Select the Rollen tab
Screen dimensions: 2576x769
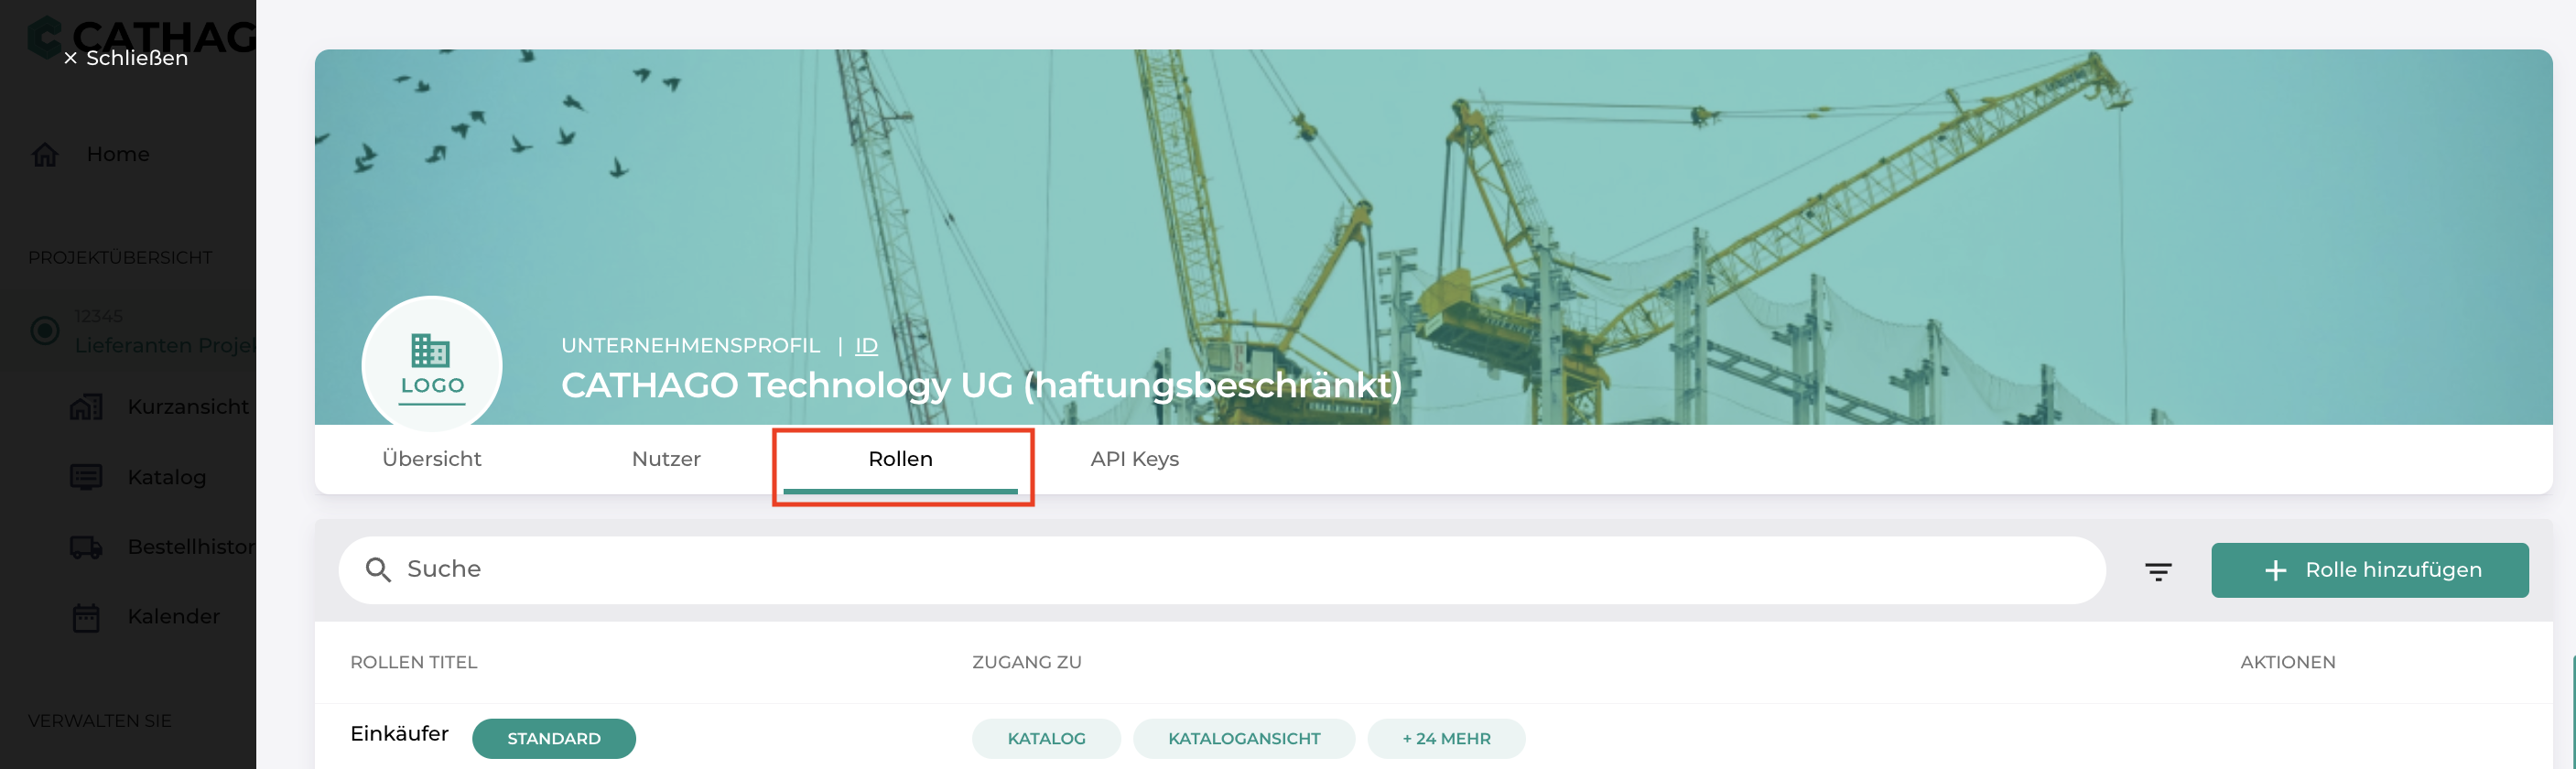901,459
